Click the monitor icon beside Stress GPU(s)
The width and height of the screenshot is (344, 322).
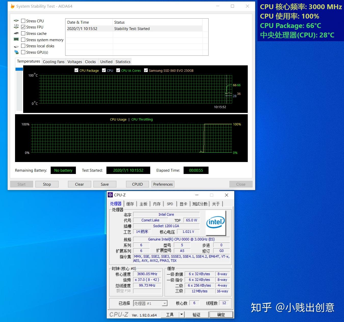(x=16, y=52)
